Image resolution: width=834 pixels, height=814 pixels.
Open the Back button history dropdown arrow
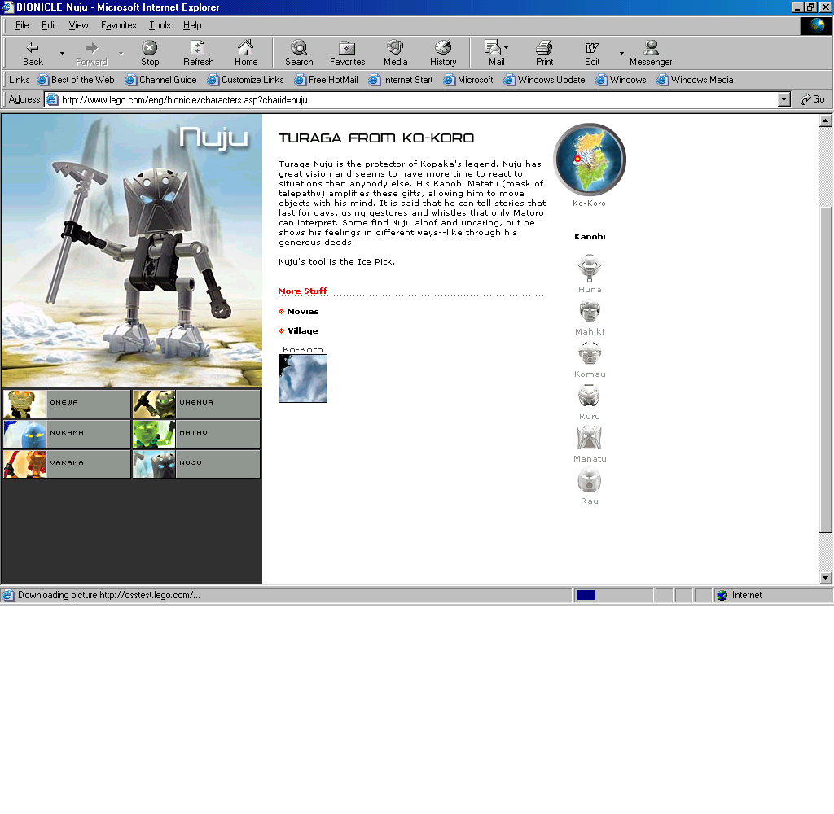[x=62, y=54]
